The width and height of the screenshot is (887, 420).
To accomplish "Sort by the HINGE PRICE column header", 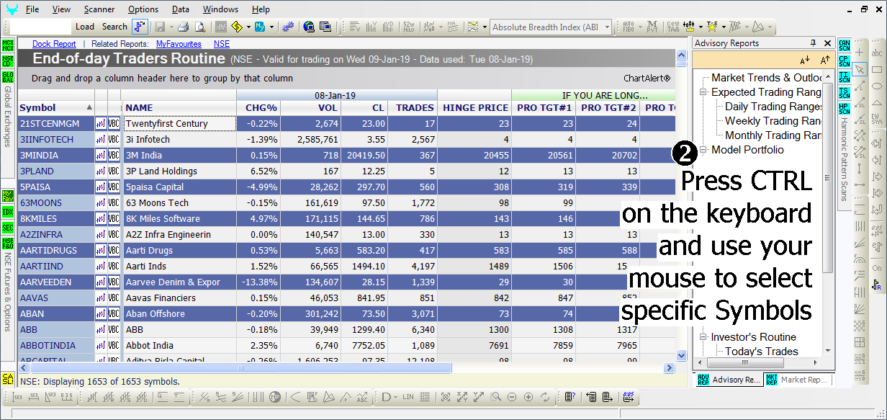I will [474, 108].
